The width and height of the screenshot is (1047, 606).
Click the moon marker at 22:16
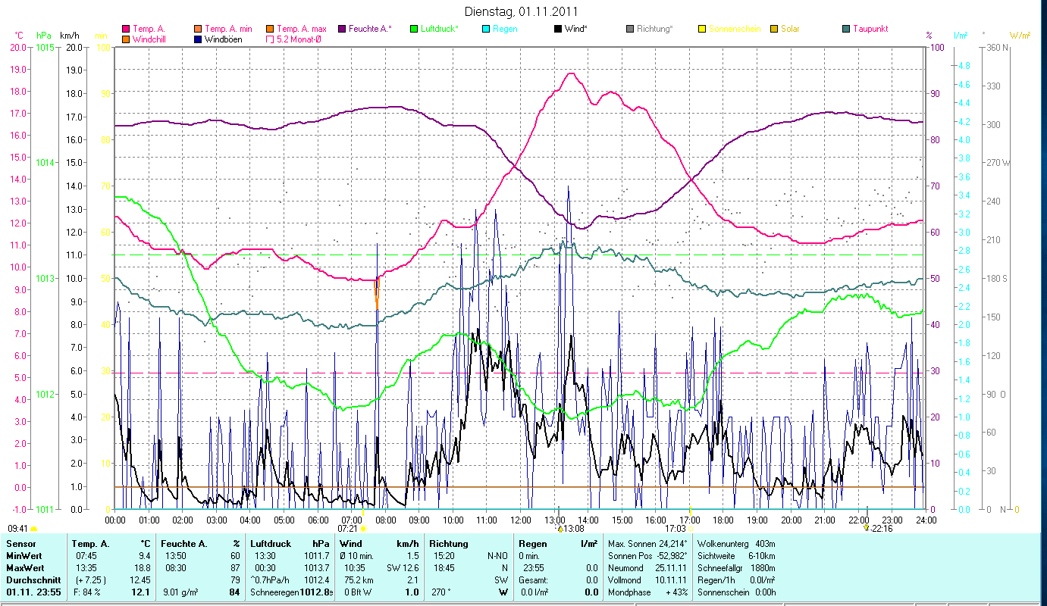(866, 529)
